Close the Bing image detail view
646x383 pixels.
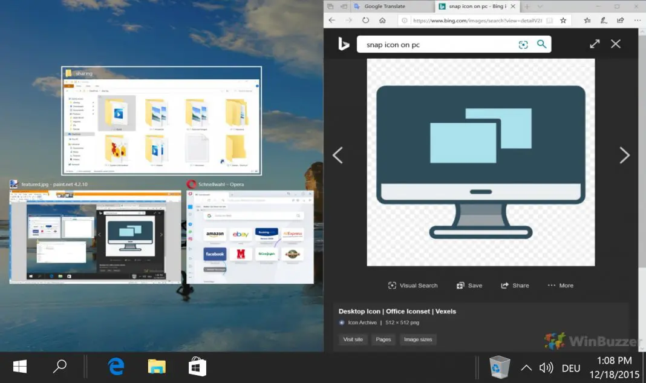tap(616, 44)
